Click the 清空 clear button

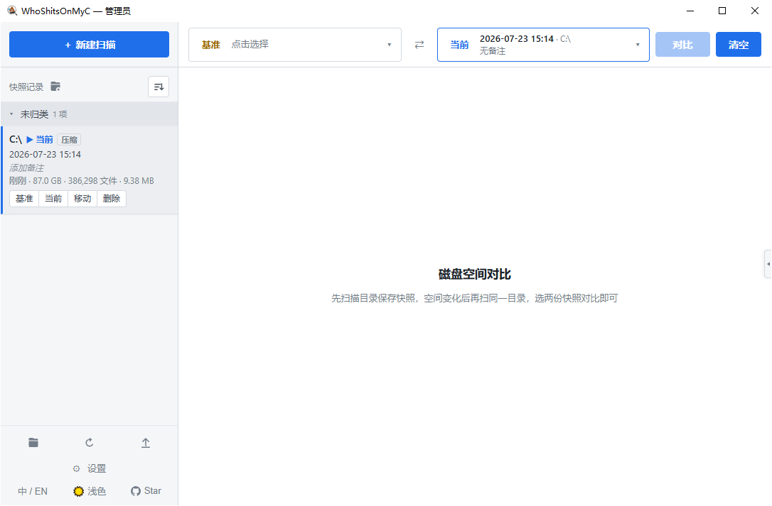738,45
